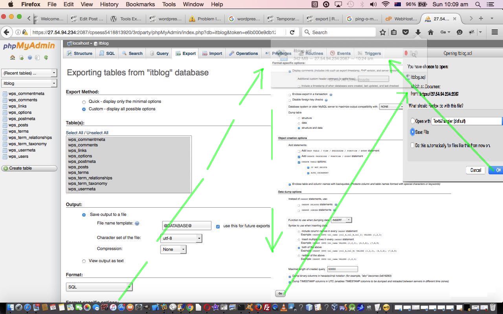Screen dimensions: 503x314
Task: Click the Firefox Search field
Action: 339,32
